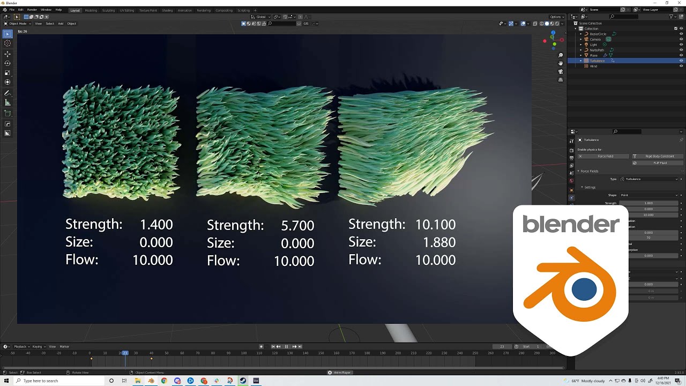Hide the Turbulence object eye icon
Screen dimensions: 686x386
coord(681,61)
